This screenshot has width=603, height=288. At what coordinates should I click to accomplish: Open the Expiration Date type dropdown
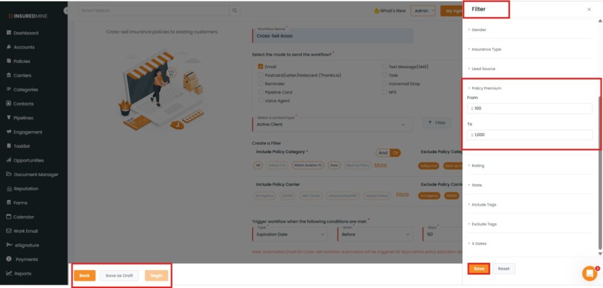click(x=291, y=234)
